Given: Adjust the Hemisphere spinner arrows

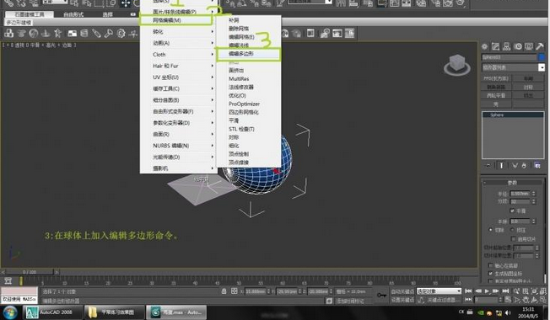Looking at the screenshot, I should [533, 221].
